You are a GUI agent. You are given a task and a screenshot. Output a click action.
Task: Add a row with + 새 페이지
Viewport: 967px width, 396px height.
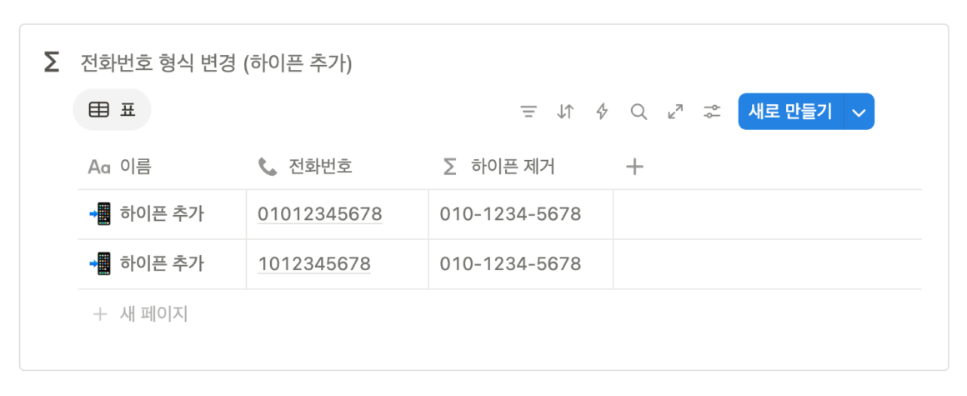click(140, 314)
